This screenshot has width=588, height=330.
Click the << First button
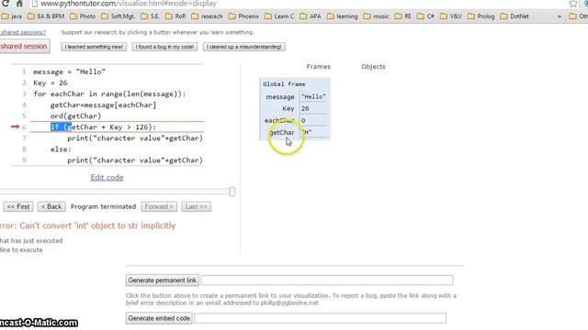coord(18,206)
